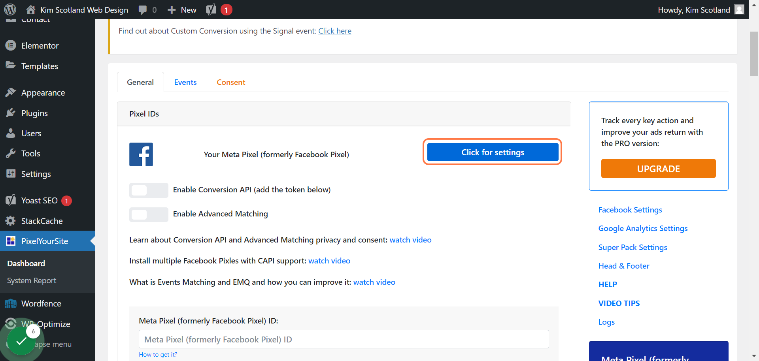Click the home icon beside site name
The height and width of the screenshot is (361, 759).
pyautogui.click(x=31, y=9)
